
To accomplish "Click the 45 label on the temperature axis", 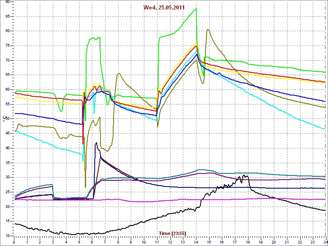I will tap(7, 134).
